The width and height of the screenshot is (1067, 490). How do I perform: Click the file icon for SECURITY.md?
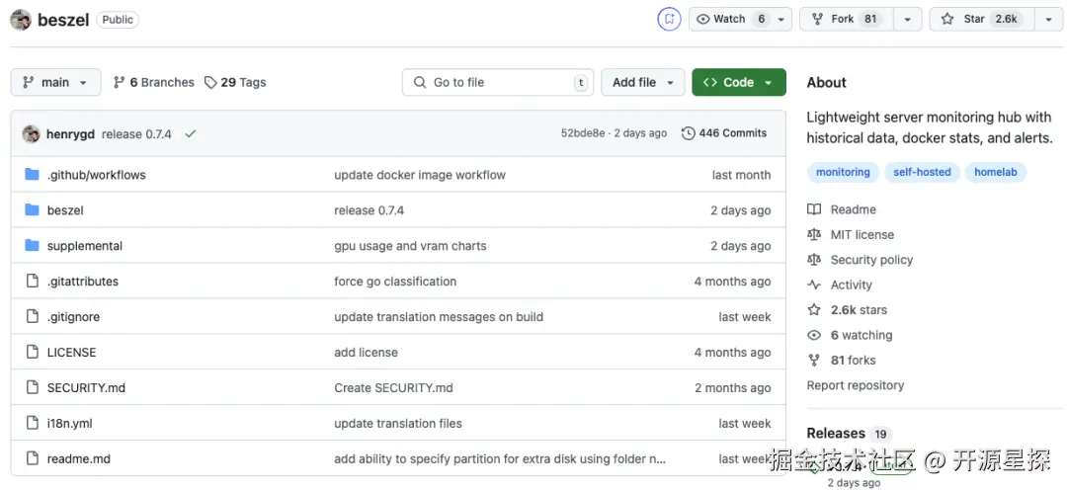point(32,388)
